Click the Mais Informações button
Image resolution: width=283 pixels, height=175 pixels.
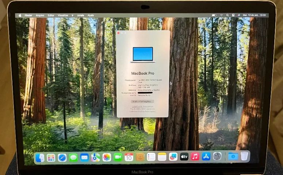142,101
